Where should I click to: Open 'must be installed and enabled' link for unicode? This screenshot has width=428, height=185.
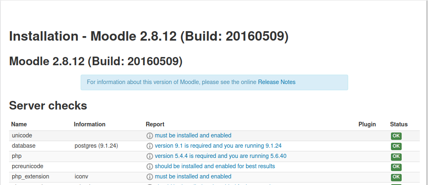coord(193,135)
